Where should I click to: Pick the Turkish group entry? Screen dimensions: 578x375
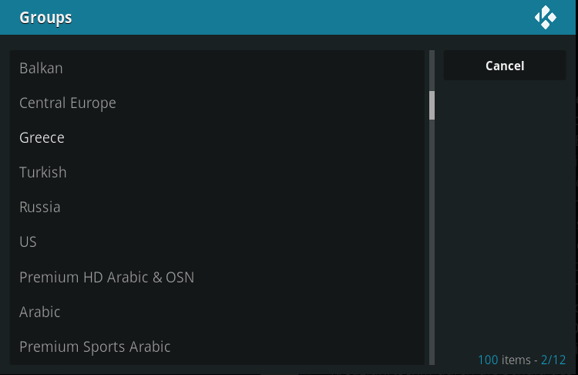(x=217, y=172)
